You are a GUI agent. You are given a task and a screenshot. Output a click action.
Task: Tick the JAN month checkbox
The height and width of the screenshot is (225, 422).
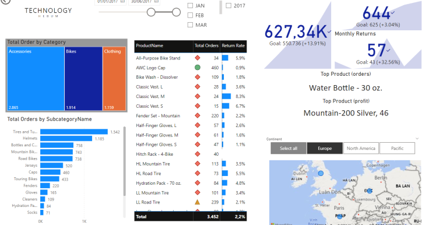tap(190, 5)
